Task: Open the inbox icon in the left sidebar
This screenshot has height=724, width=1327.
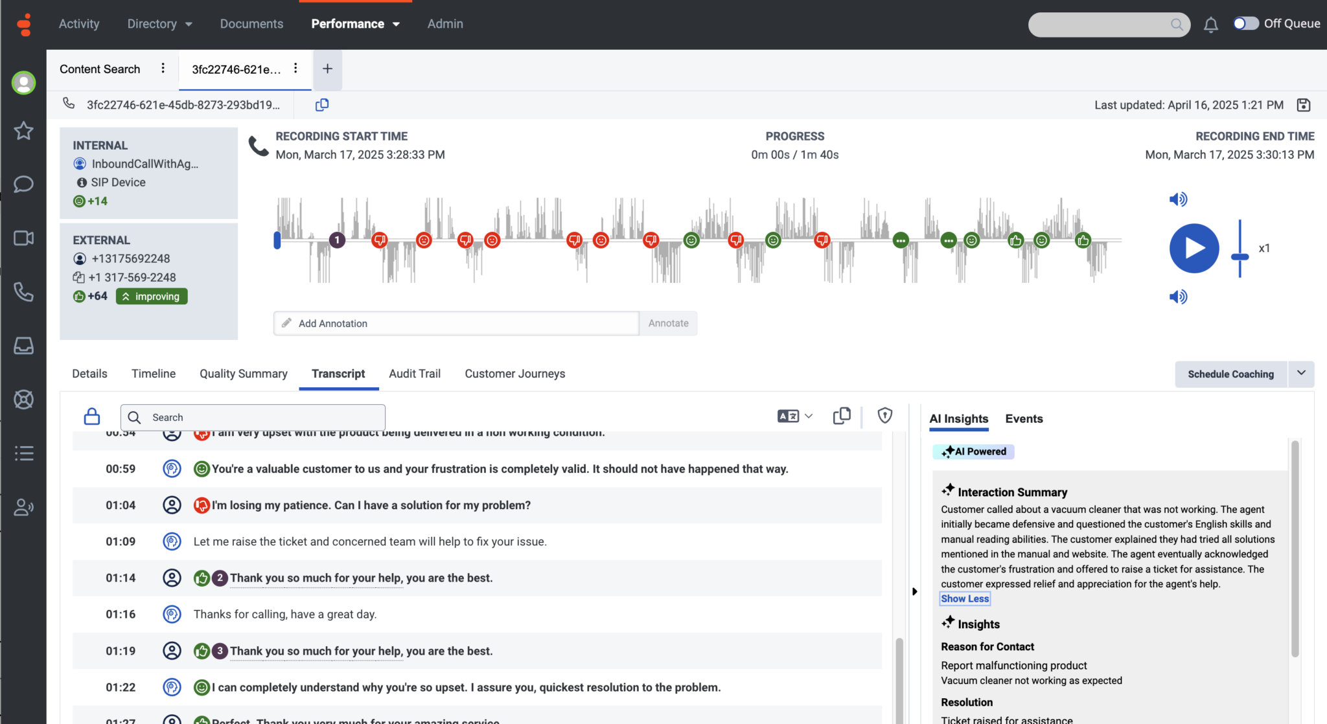Action: (24, 345)
